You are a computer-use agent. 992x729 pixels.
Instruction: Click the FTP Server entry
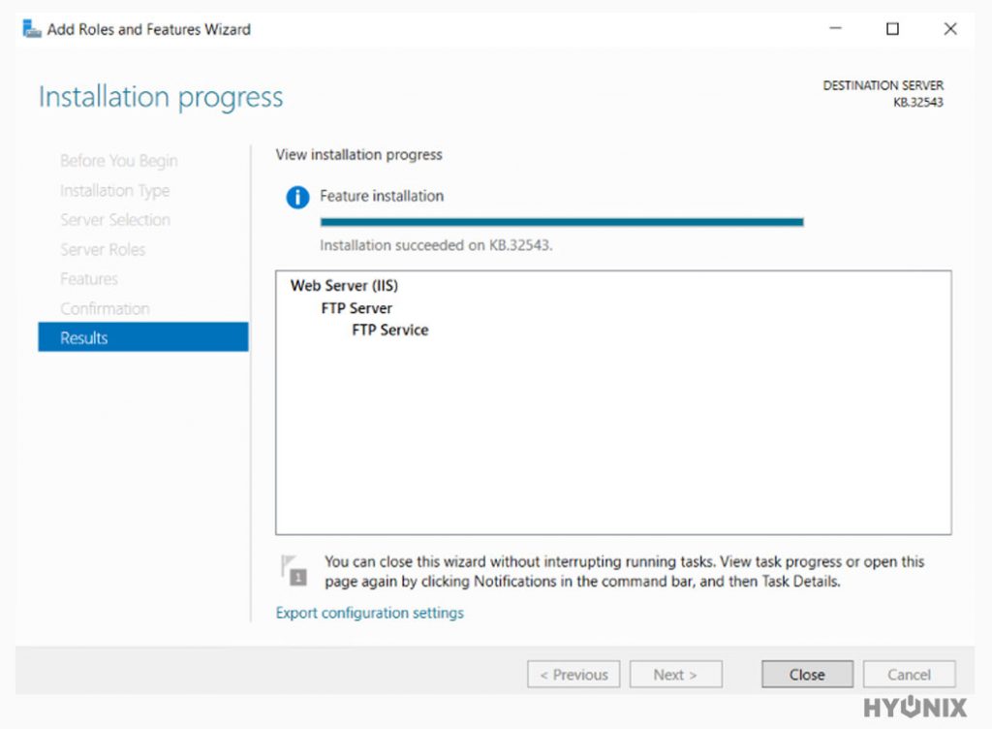click(x=358, y=307)
